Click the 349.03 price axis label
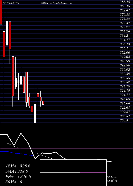 click(125, 57)
